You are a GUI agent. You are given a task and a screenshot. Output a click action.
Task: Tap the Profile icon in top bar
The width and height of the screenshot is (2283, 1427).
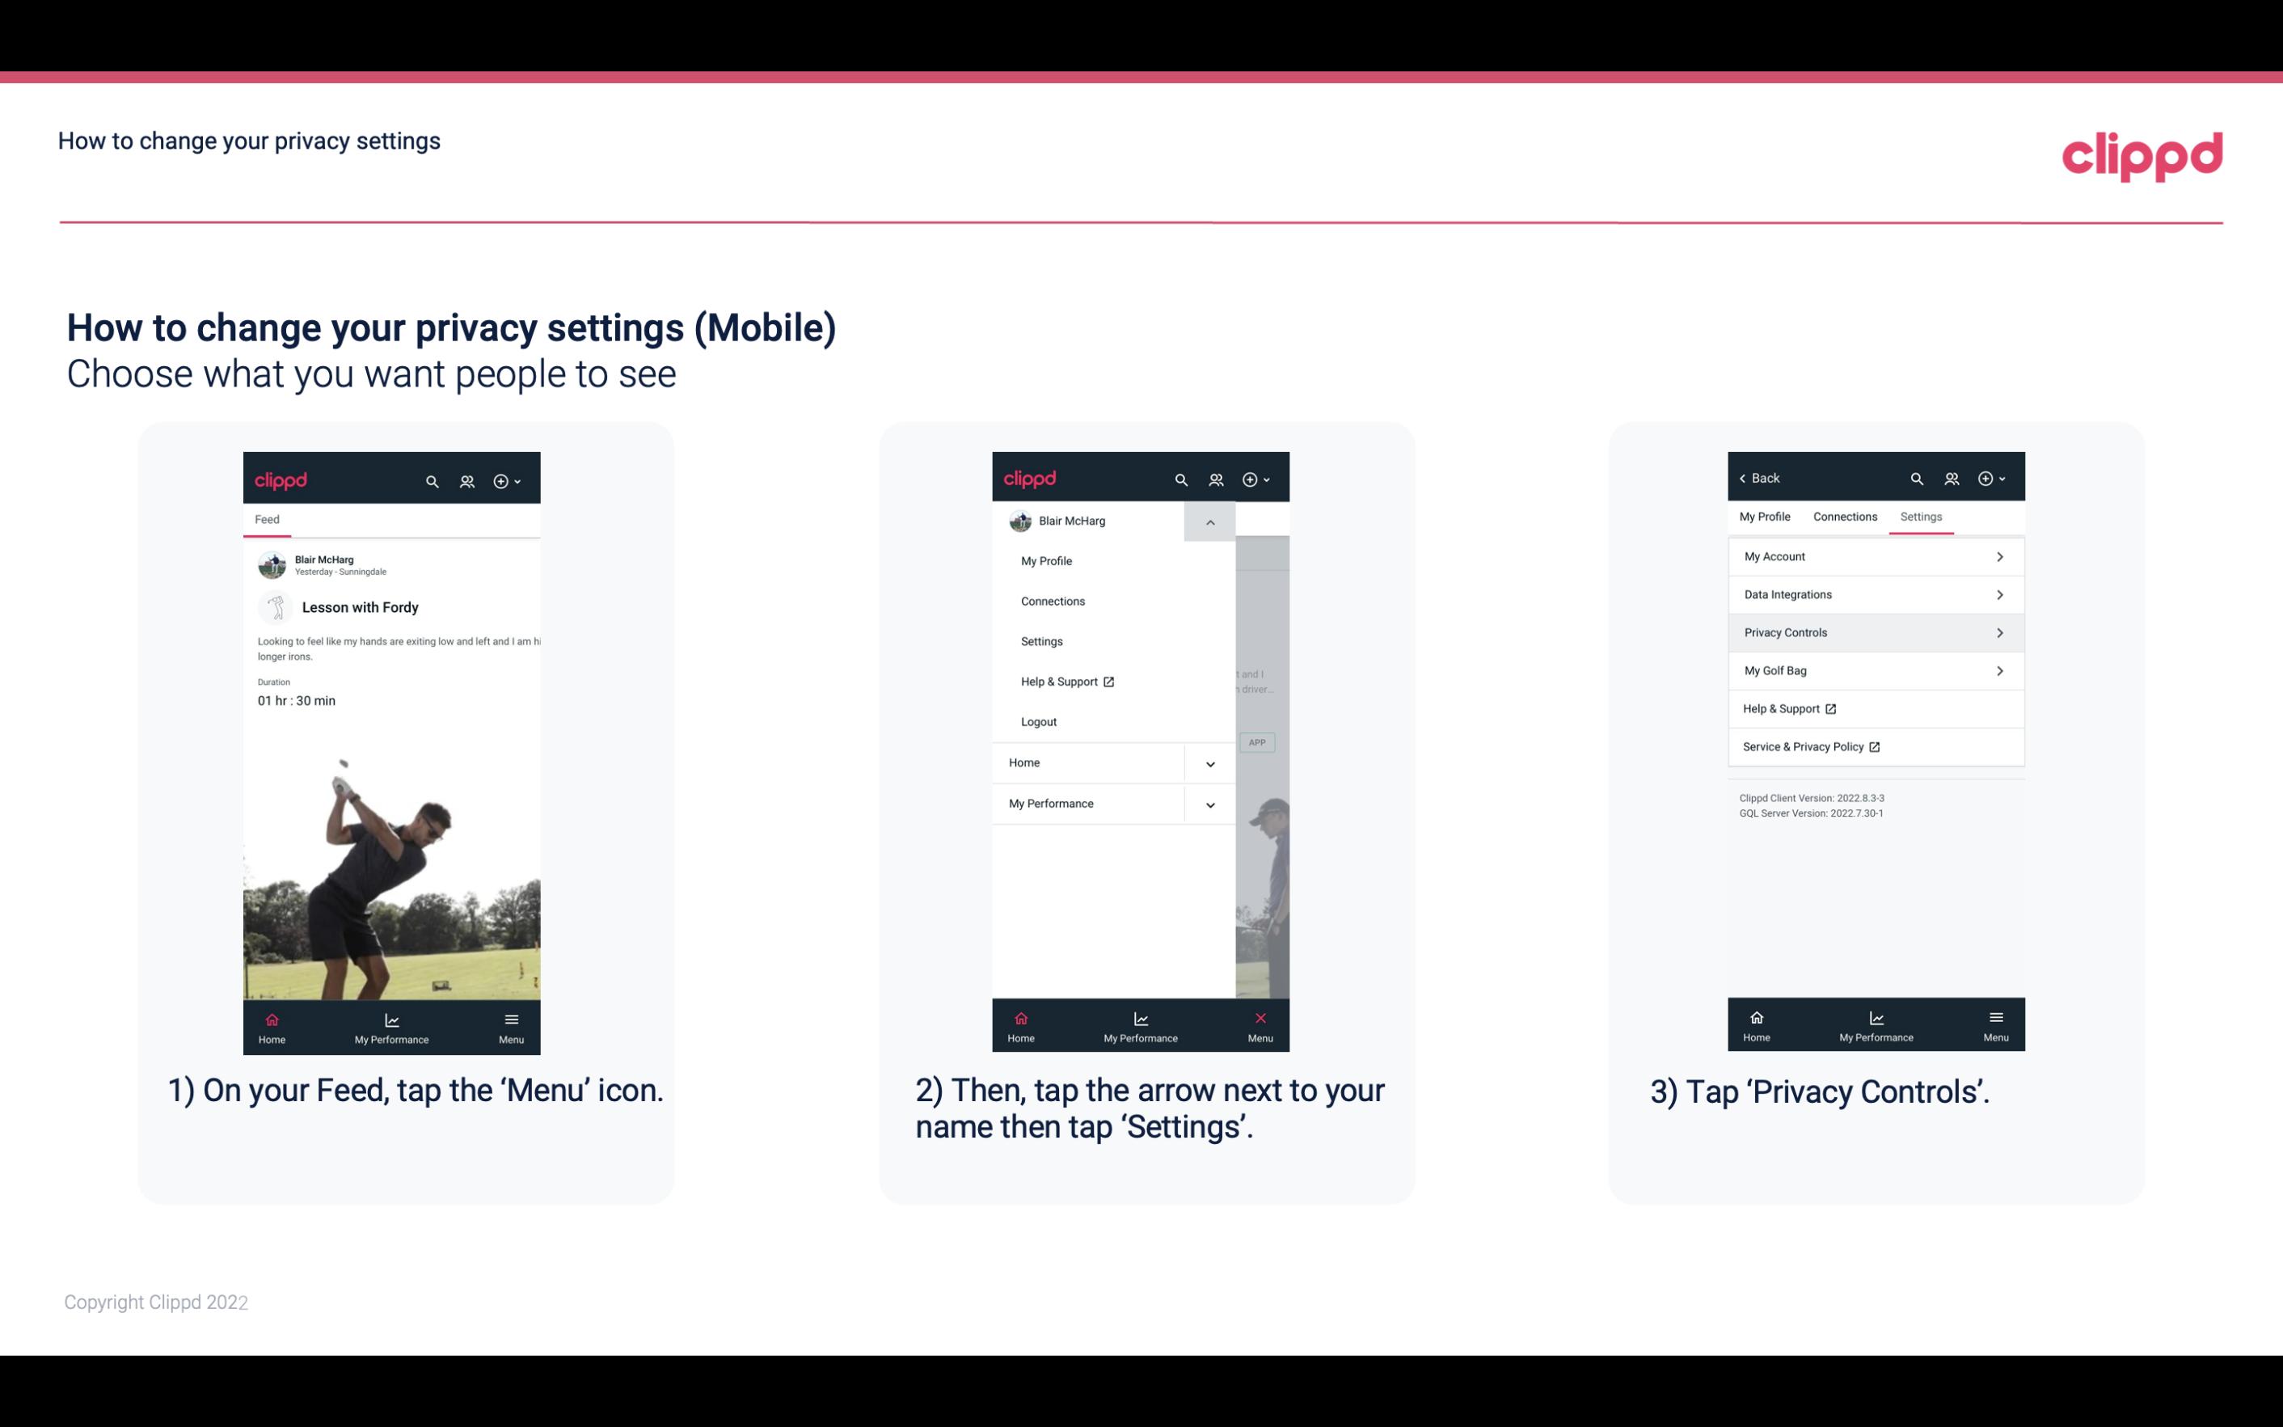468,480
